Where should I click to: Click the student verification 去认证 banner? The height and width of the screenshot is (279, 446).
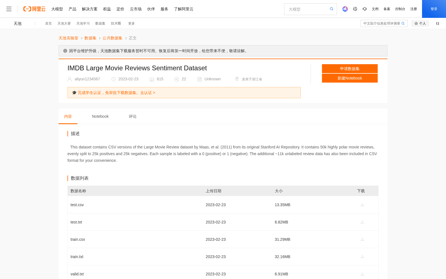pos(184,93)
